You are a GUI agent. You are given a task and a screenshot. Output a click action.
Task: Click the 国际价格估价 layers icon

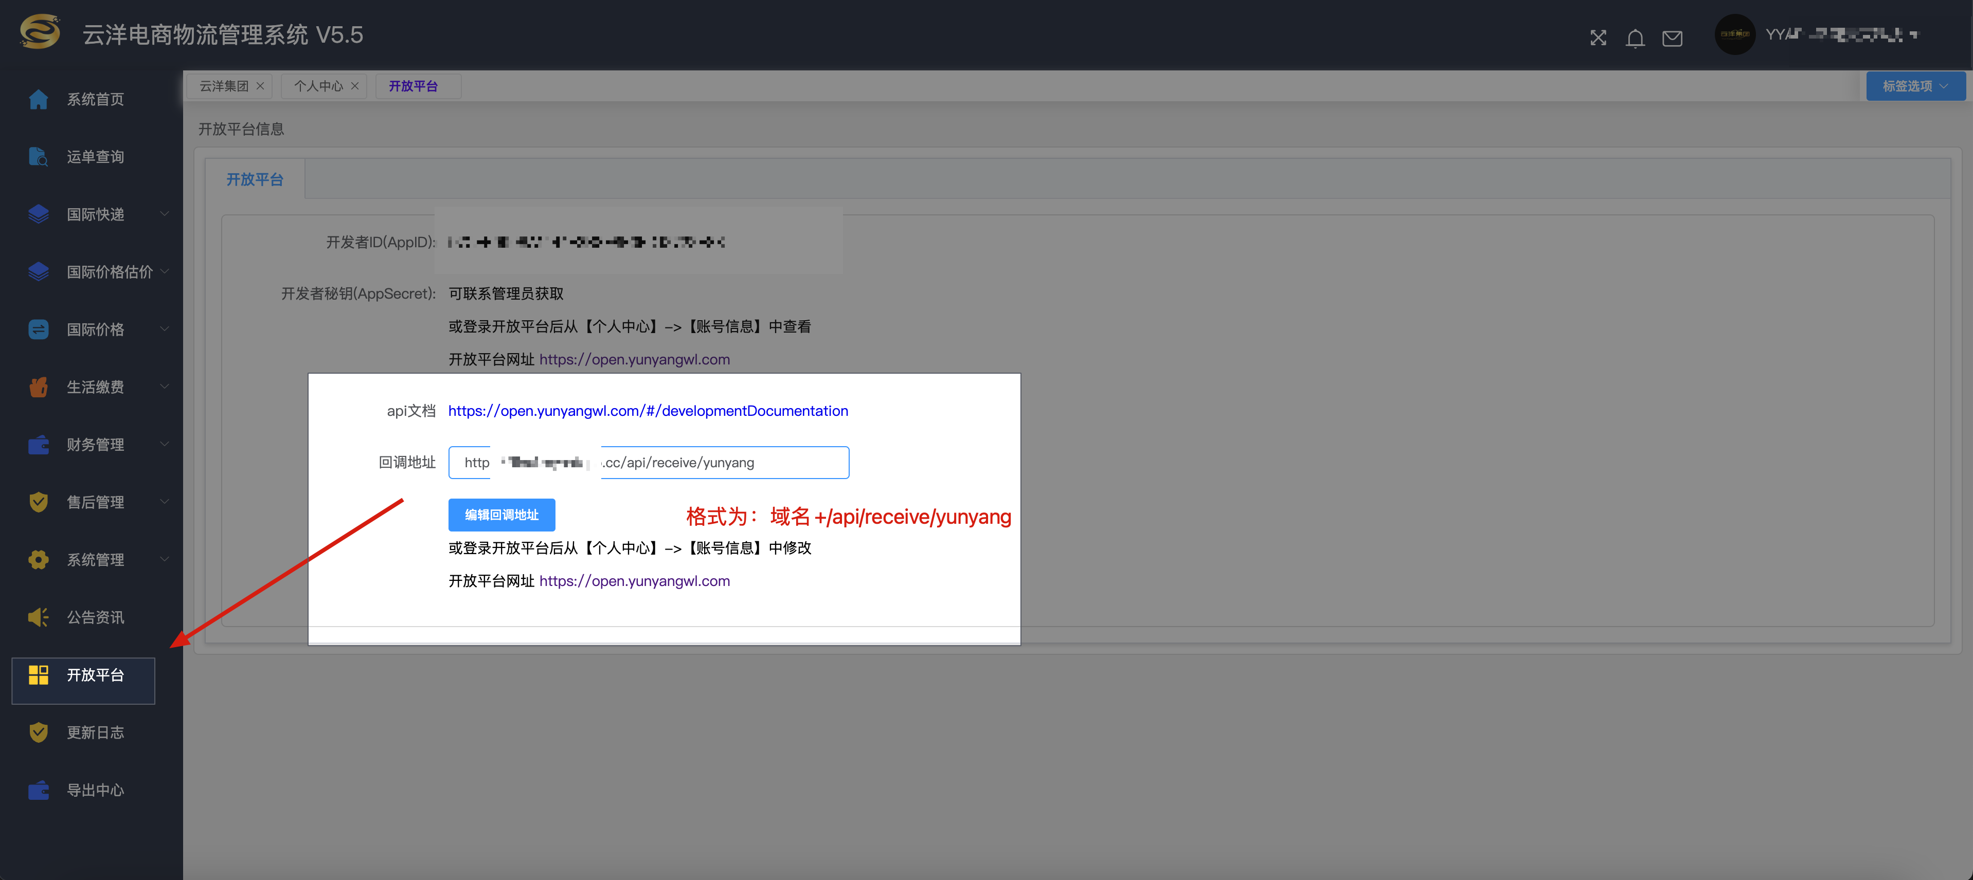pos(38,271)
